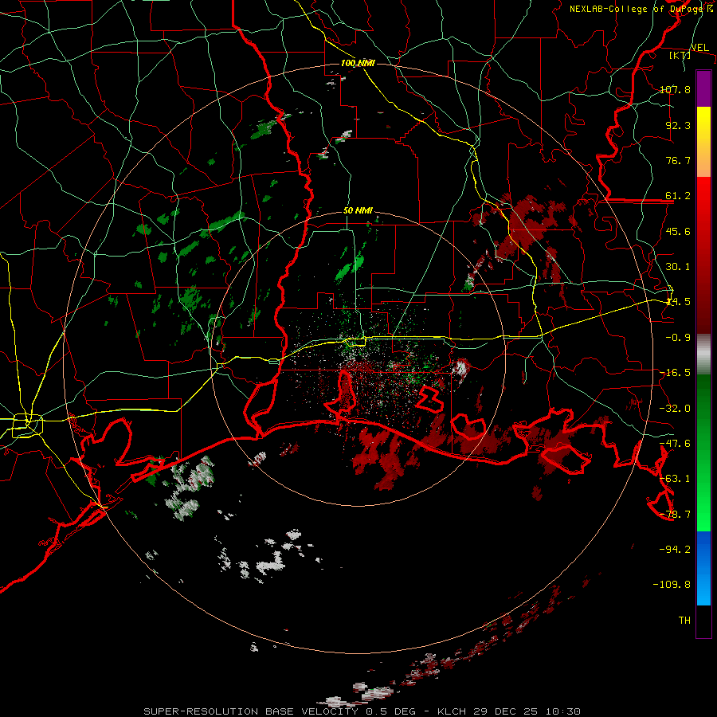Click the red segment of the color bar
717x717 pixels.
pyautogui.click(x=703, y=255)
